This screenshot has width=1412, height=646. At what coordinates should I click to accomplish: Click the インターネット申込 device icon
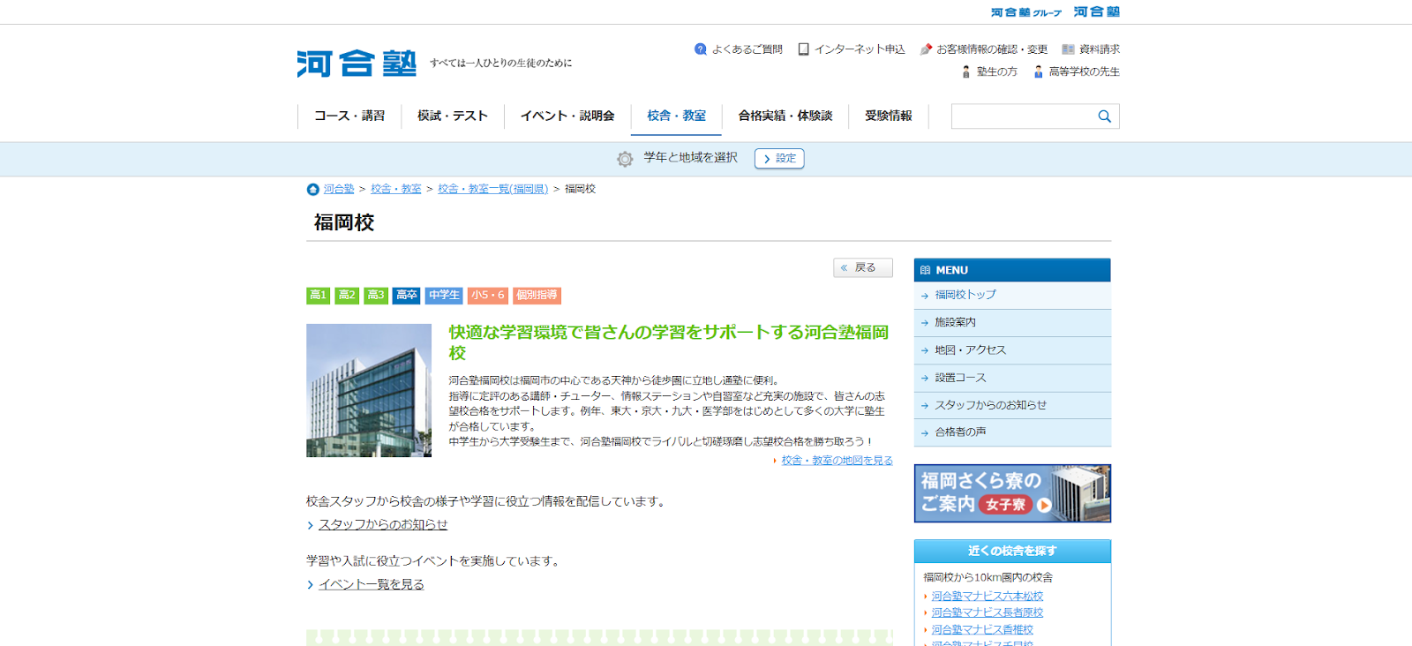point(803,49)
